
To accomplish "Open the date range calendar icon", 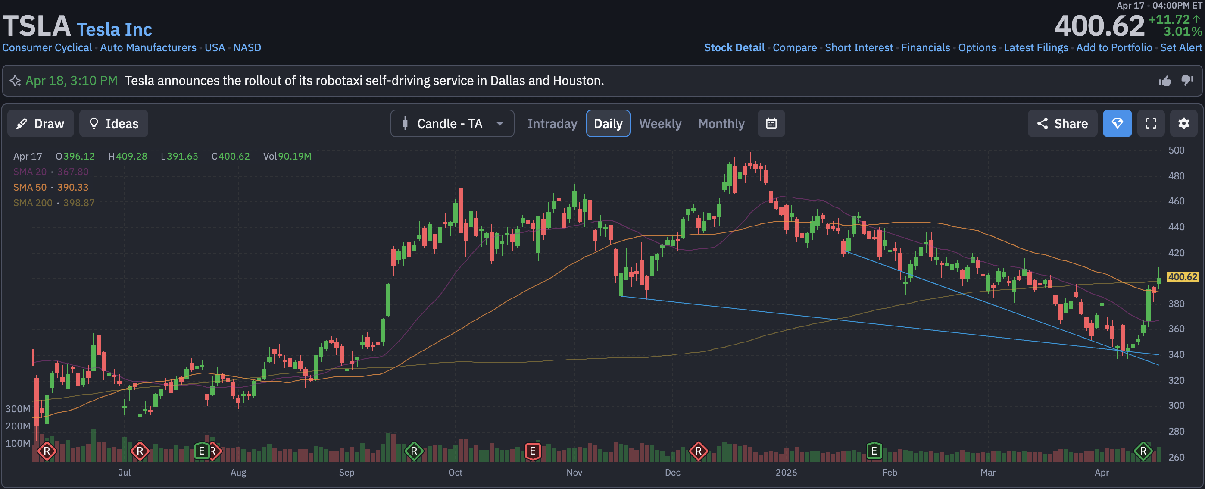I will point(771,123).
